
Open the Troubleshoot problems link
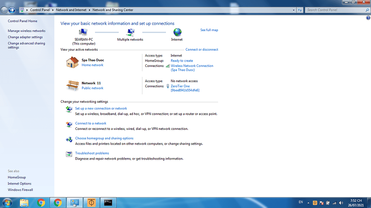[92, 153]
